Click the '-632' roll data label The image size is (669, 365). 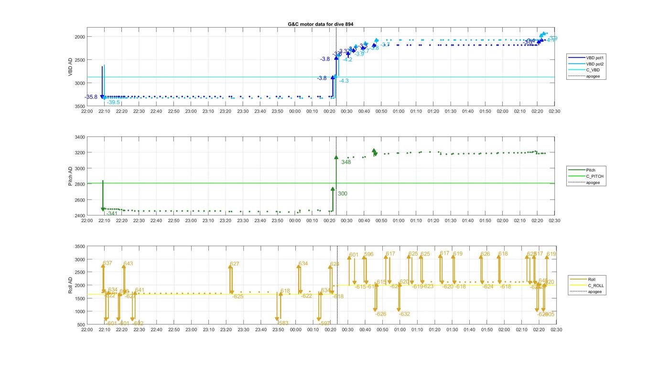click(x=404, y=314)
